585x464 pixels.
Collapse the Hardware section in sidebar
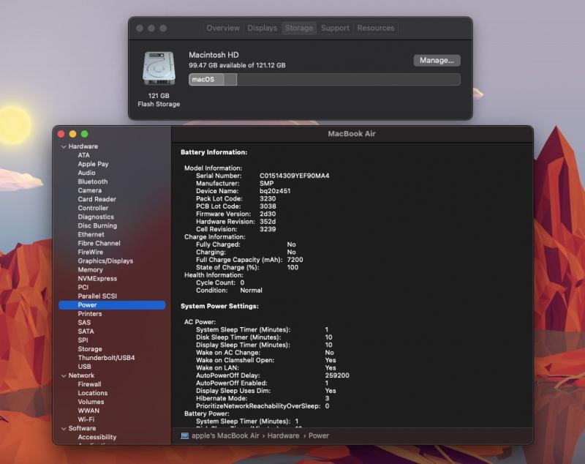click(x=64, y=146)
